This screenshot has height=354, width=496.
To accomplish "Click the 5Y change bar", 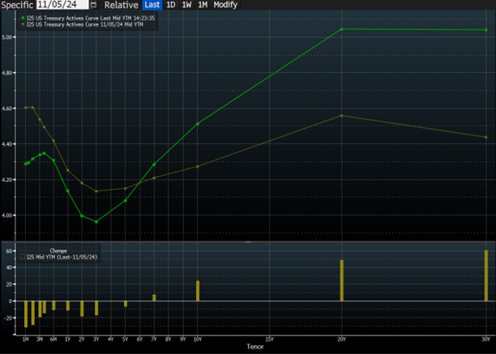I will click(x=126, y=304).
